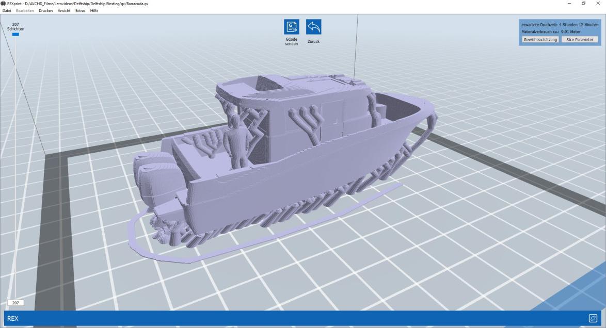The width and height of the screenshot is (606, 328).
Task: Click the Zurück back-arrow icon
Action: [x=313, y=28]
